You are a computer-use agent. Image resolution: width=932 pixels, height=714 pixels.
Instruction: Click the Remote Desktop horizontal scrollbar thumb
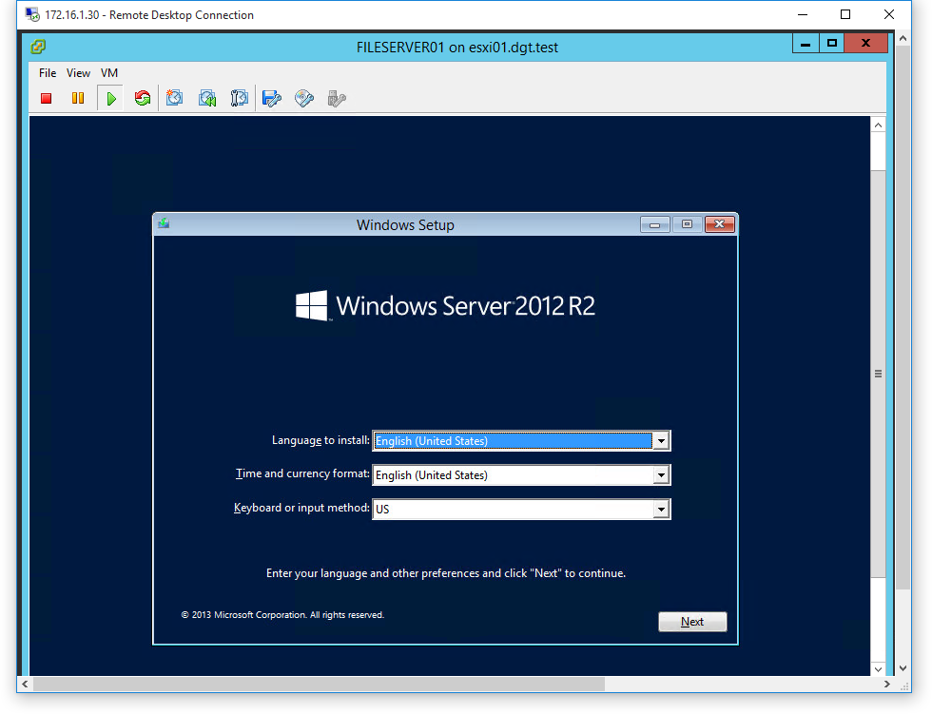(x=320, y=685)
